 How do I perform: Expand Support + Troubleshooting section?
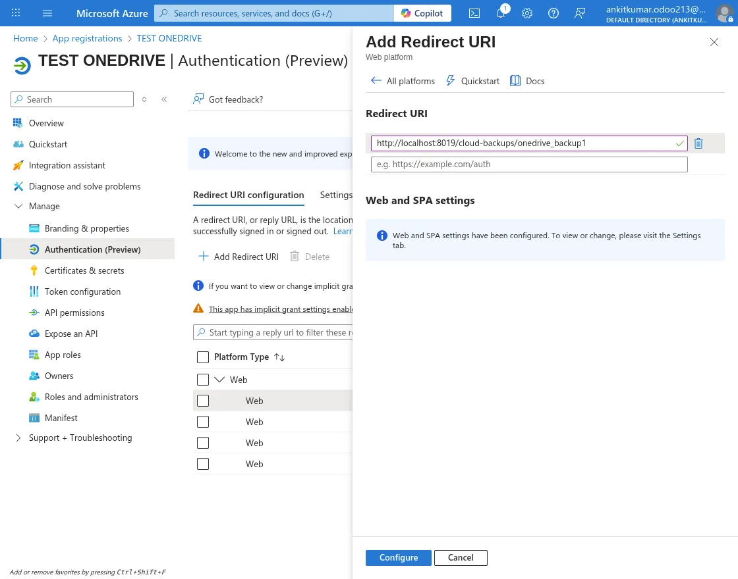[x=18, y=438]
